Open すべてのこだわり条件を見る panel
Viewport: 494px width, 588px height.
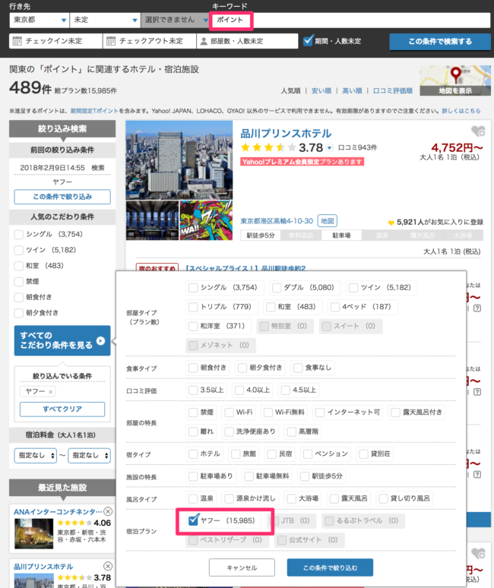click(62, 340)
